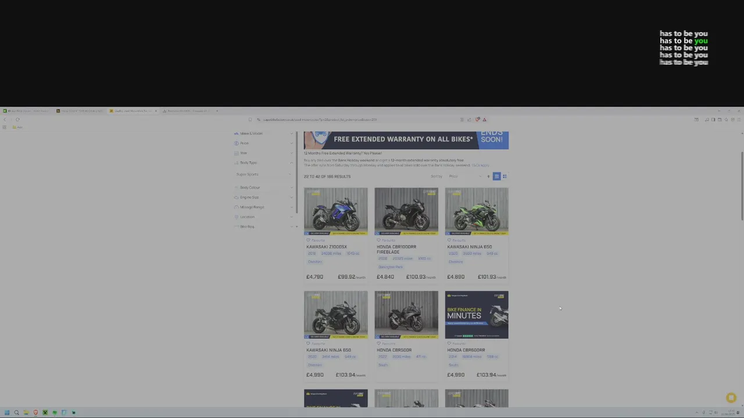Open the Ads bookmarks folder
744x418 pixels.
tap(17, 127)
